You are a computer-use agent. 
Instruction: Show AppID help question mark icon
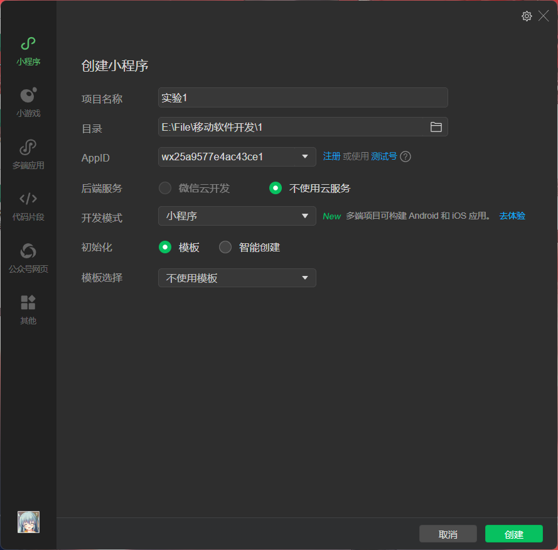(x=405, y=157)
